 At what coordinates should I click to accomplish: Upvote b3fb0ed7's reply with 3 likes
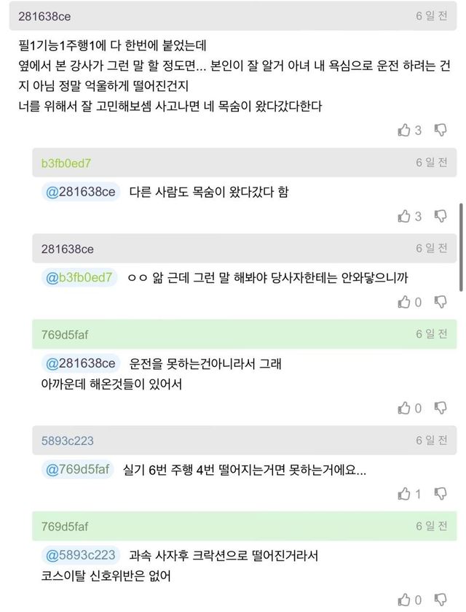click(405, 217)
